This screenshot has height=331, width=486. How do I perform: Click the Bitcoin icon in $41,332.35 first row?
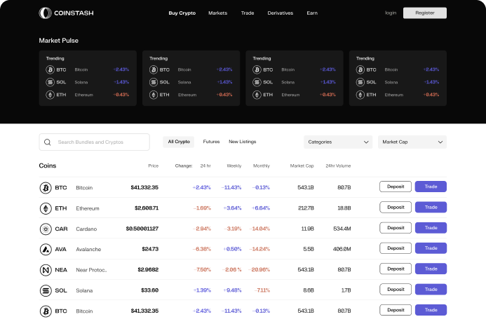(x=46, y=188)
